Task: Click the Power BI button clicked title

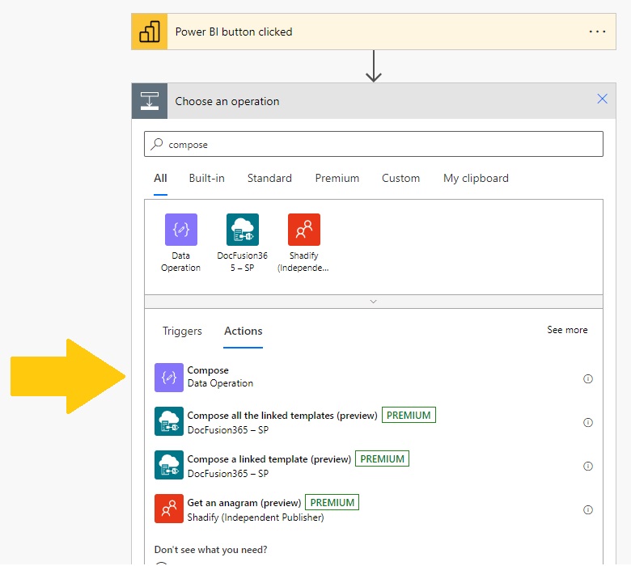Action: click(234, 32)
